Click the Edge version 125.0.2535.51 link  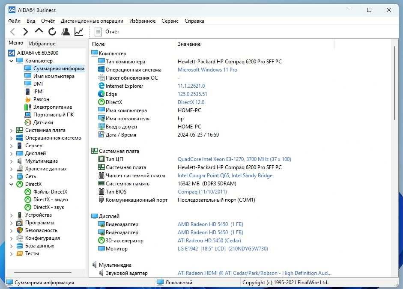coord(192,94)
